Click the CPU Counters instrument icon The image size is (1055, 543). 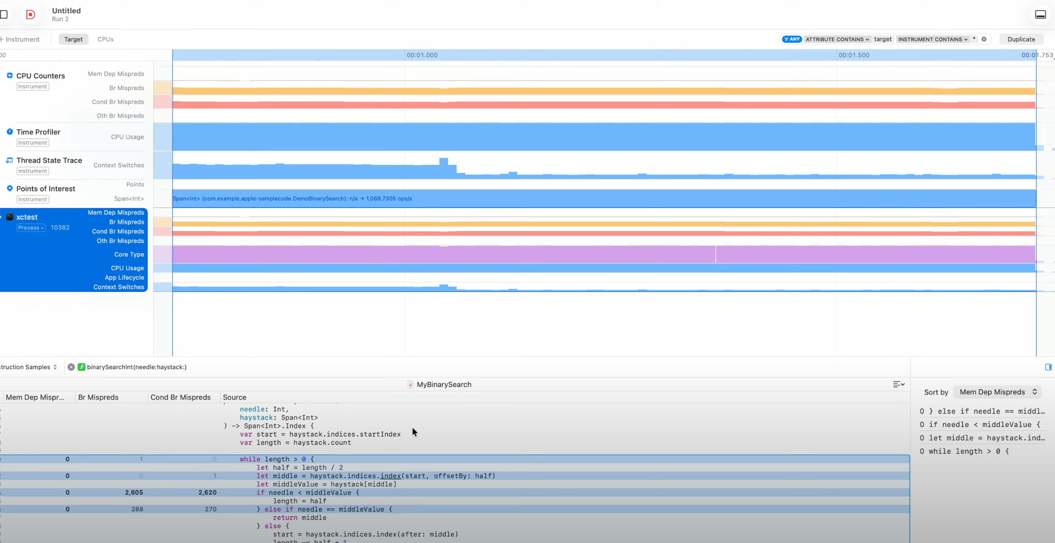click(9, 76)
